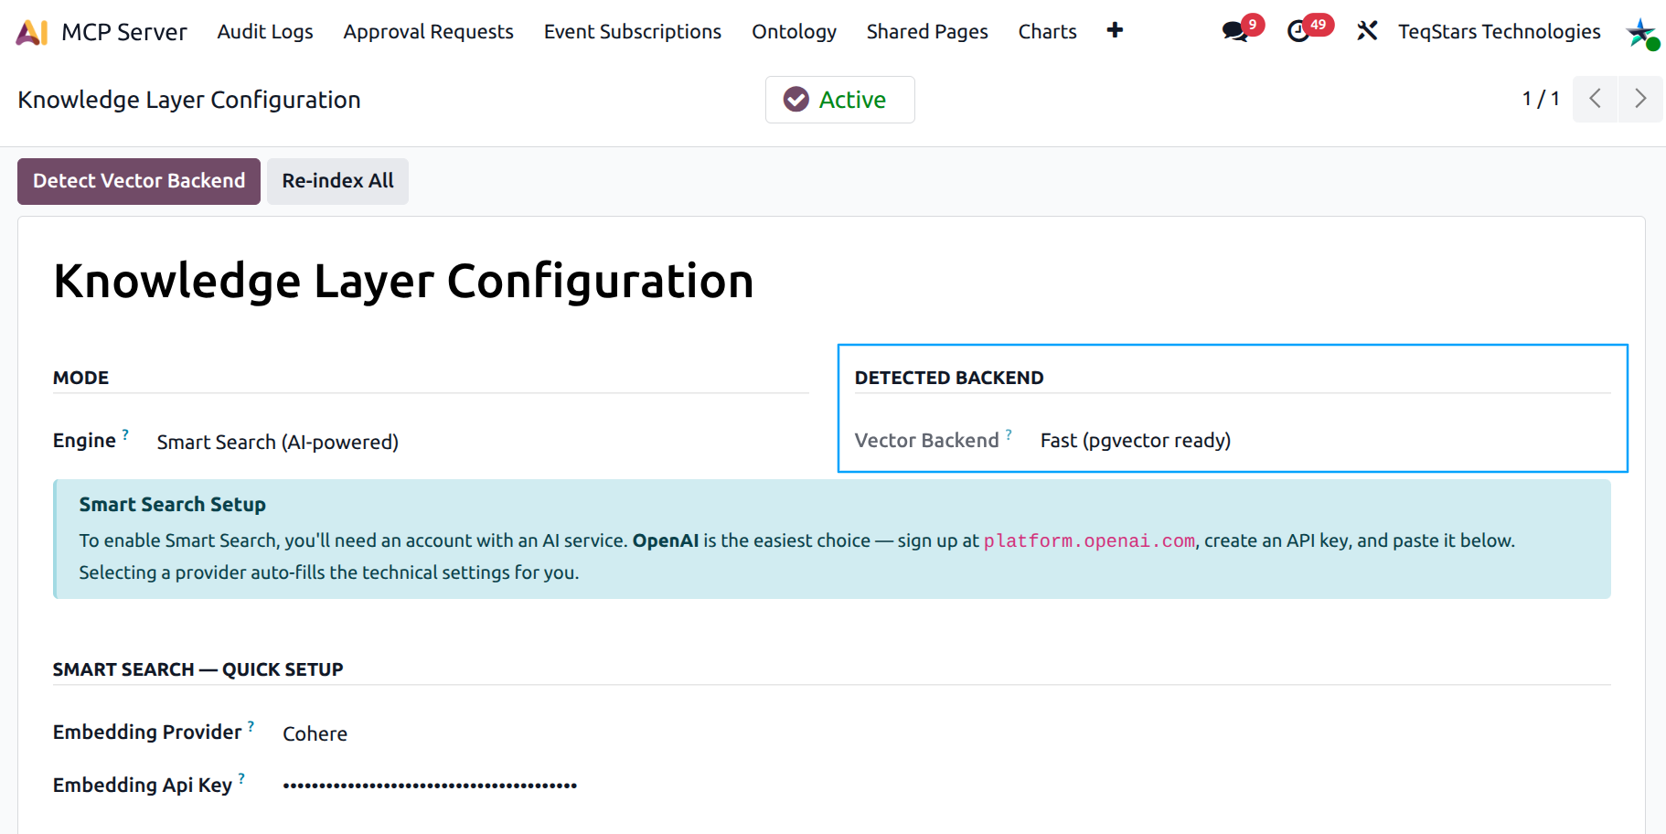Go to the previous record arrow
The width and height of the screenshot is (1666, 834).
click(x=1595, y=99)
